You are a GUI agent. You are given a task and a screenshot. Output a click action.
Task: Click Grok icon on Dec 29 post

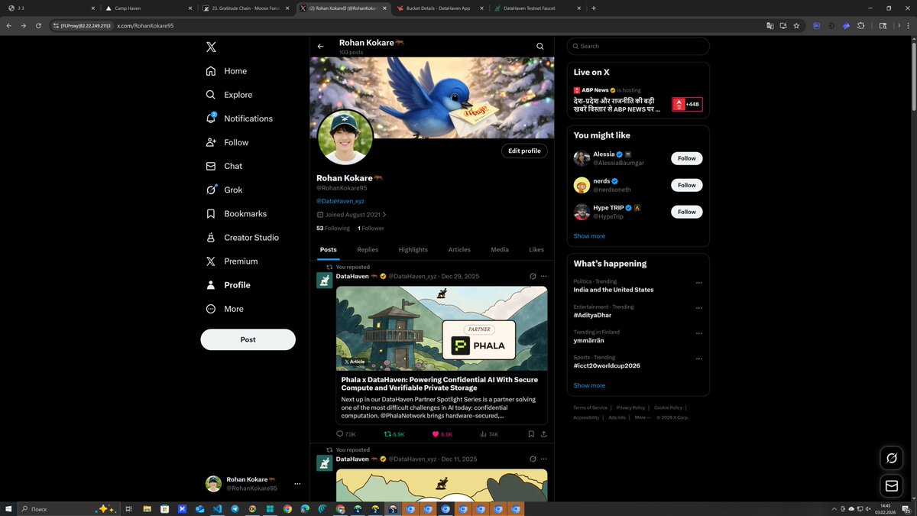coord(533,276)
